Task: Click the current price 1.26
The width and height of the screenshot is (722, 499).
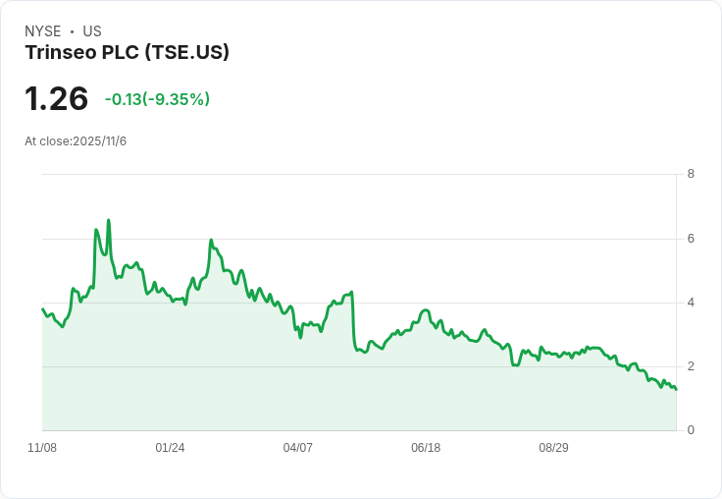Action: [57, 99]
